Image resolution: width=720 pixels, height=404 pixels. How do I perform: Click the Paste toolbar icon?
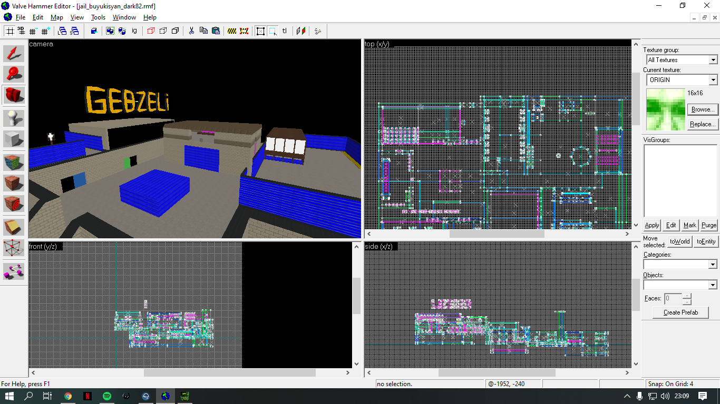(216, 31)
